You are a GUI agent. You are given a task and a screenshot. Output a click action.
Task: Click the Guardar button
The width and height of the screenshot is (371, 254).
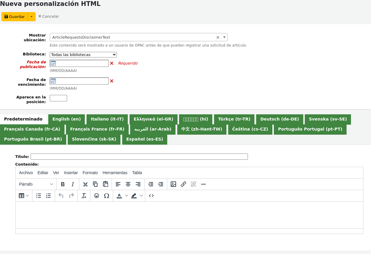tap(14, 17)
